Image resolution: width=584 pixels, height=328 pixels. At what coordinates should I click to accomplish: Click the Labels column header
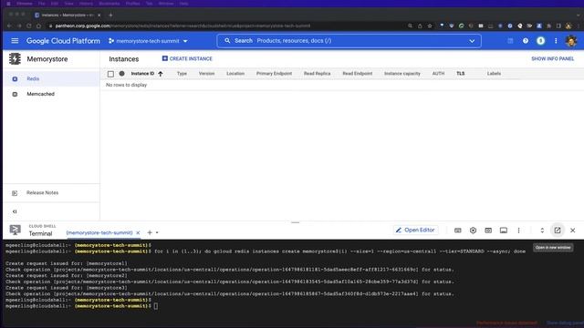pyautogui.click(x=494, y=74)
